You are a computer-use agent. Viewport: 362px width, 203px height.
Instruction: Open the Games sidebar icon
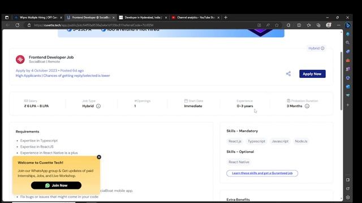(x=348, y=69)
